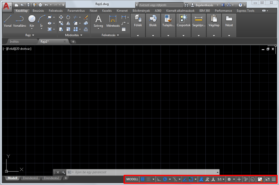Choose the Fillet tool

coord(76,23)
